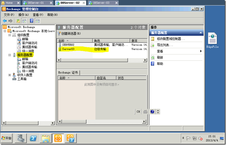The height and width of the screenshot is (145, 226).
Task: Click 修改配置域控制器... action
Action: 171,39
